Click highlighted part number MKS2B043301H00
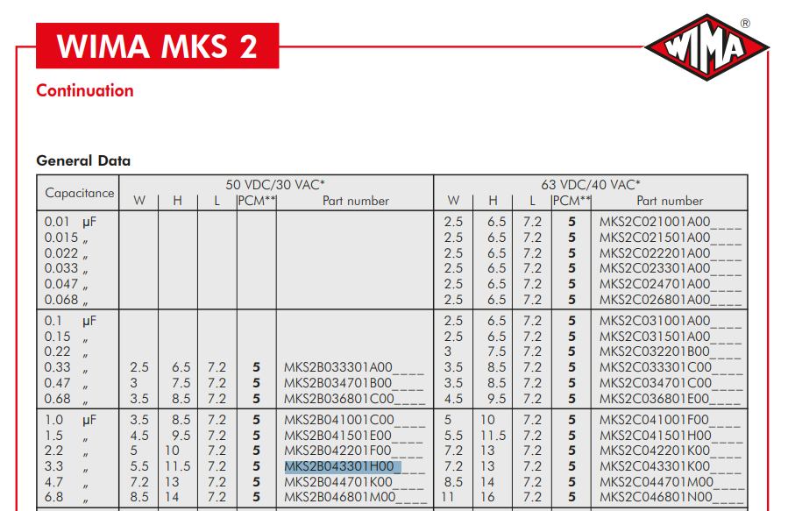This screenshot has width=788, height=511. click(x=344, y=466)
